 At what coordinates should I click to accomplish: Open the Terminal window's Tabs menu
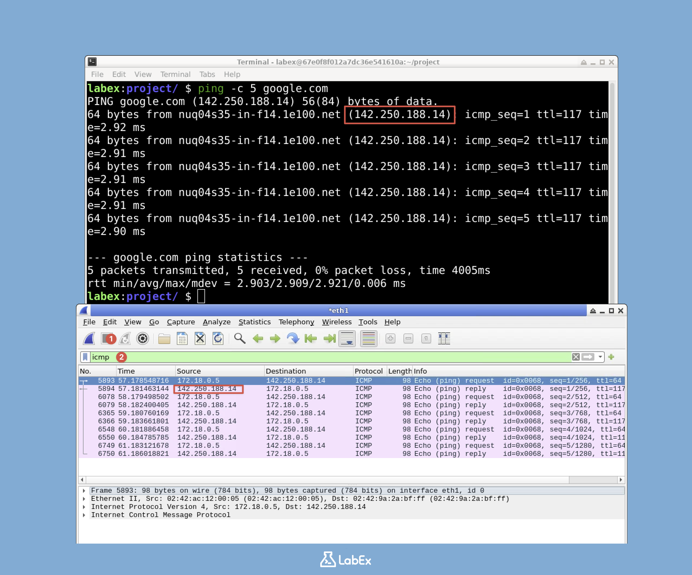207,74
